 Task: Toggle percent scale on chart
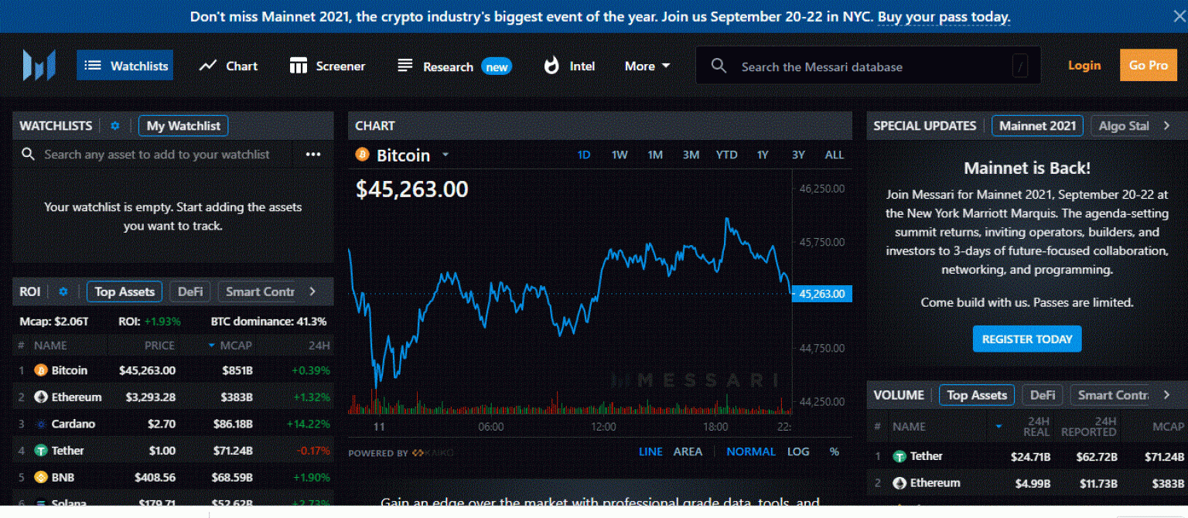click(834, 452)
